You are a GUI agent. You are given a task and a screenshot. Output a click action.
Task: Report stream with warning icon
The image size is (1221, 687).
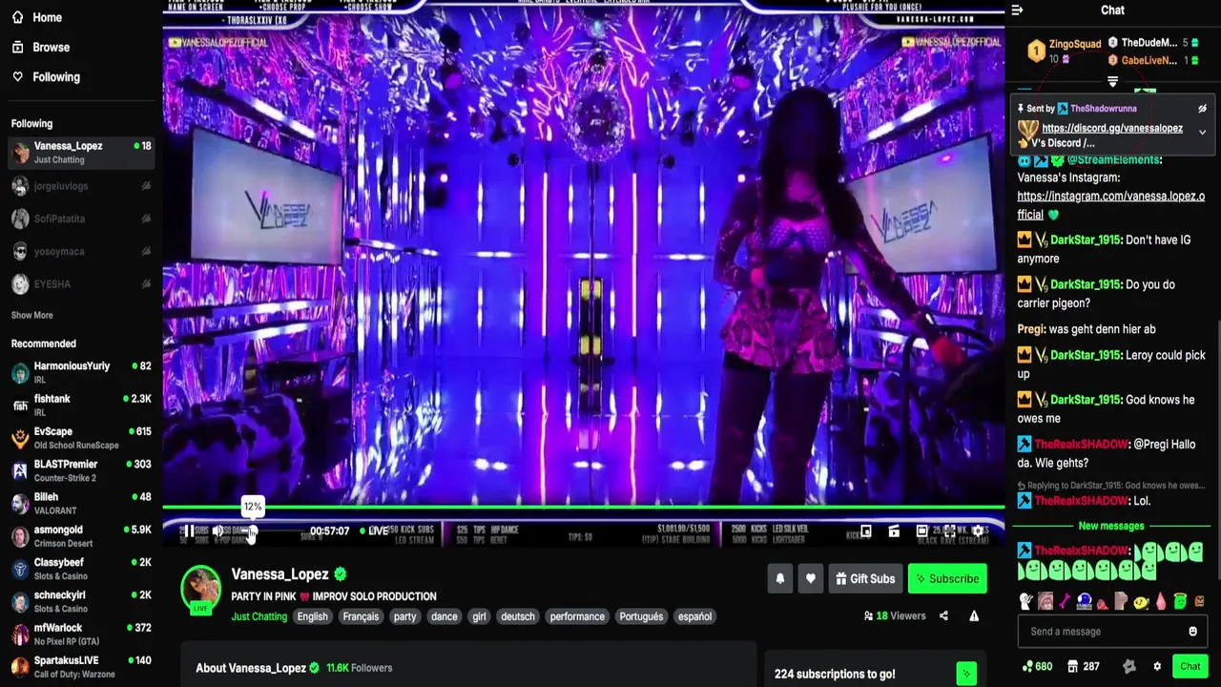974,616
